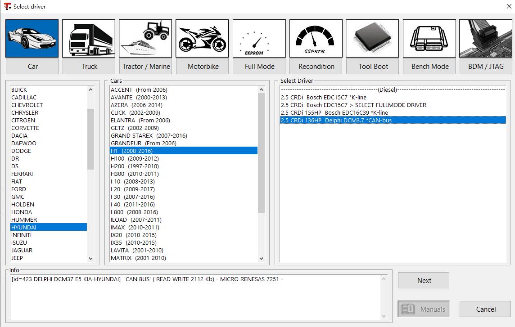This screenshot has width=515, height=327.
Task: Select the microchip Tool Boot icon
Action: coord(372,38)
